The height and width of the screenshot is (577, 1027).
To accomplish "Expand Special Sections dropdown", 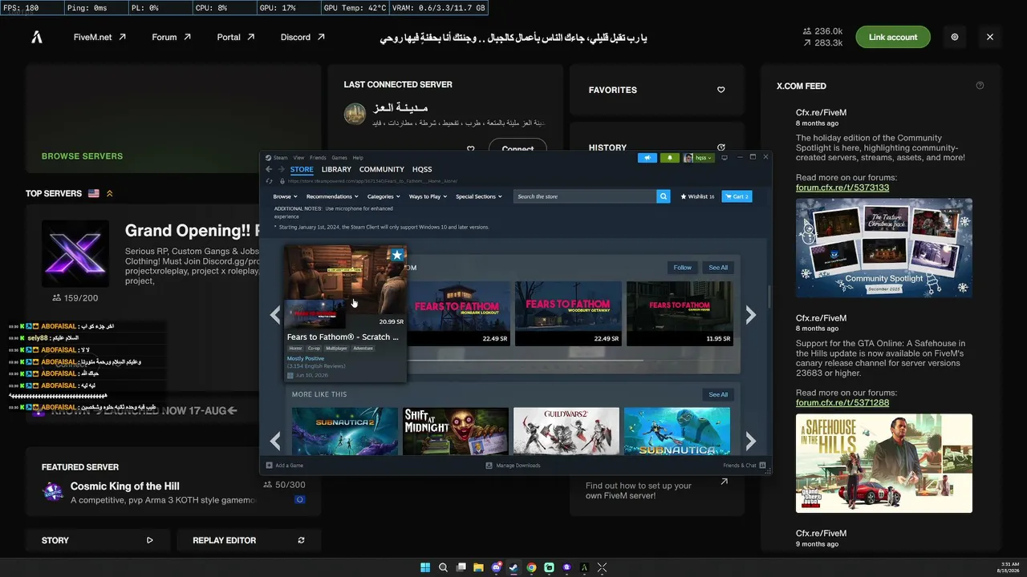I will (479, 196).
